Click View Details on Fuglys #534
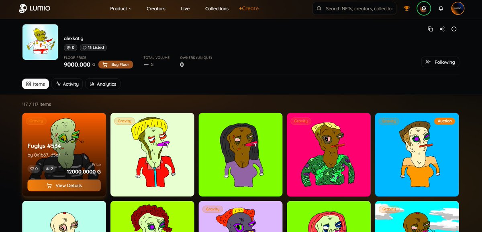The image size is (482, 232). click(64, 186)
